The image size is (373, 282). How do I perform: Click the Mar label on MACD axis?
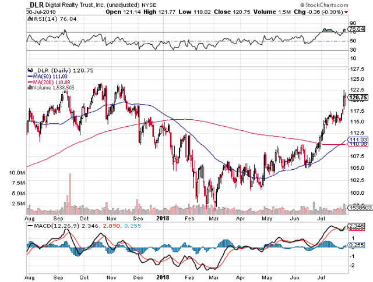pyautogui.click(x=214, y=277)
